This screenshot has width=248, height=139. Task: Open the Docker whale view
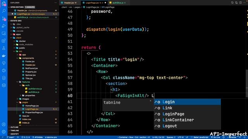click(x=3, y=56)
